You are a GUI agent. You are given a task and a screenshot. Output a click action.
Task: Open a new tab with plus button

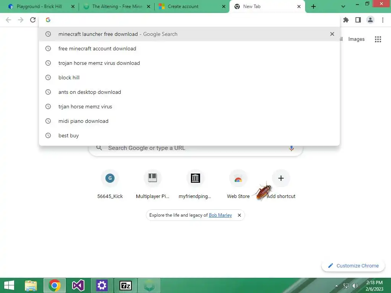pyautogui.click(x=313, y=7)
